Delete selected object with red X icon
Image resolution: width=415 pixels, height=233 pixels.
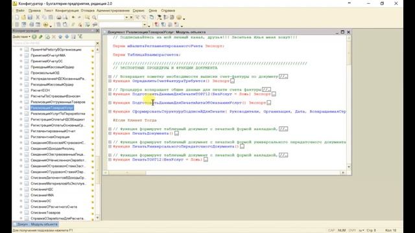pos(54,37)
